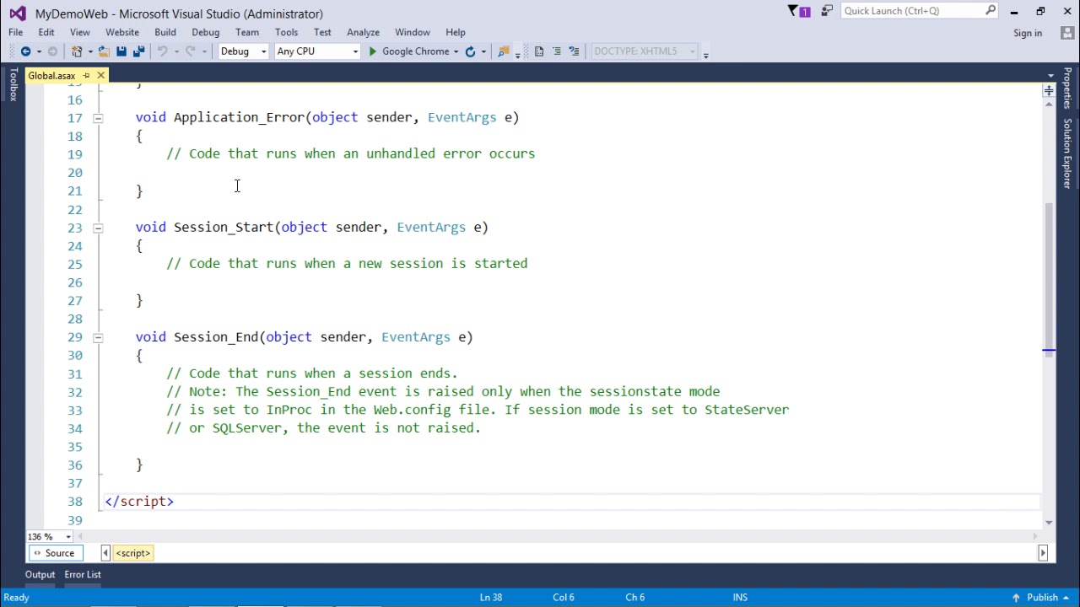Collapse the Session_End method outline

(x=98, y=337)
